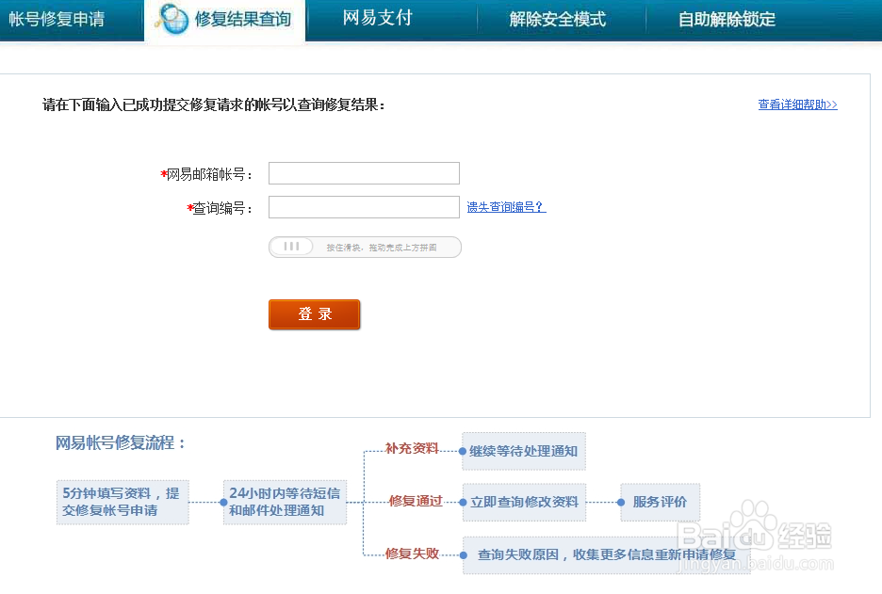Click the 修复失败 label
The width and height of the screenshot is (882, 594).
pos(412,554)
